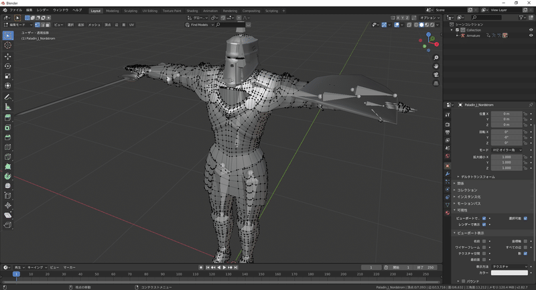Select the Poly Build tool
Viewport: 536px width, 290px height.
tap(8, 167)
